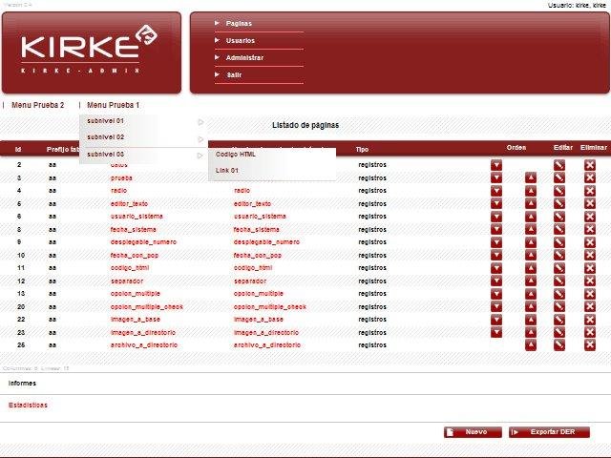This screenshot has height=458, width=611.
Task: Delete the 'fecha_sistema' entry
Action: [x=590, y=229]
